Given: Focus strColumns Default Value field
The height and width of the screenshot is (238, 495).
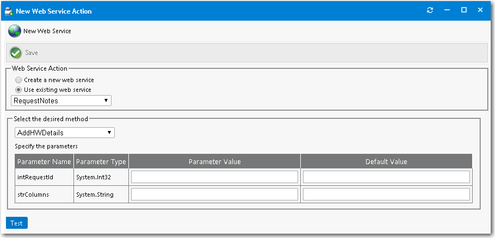Looking at the screenshot, I should pos(386,195).
